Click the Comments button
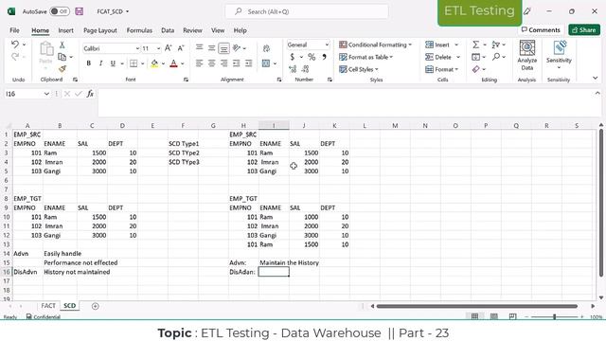 pyautogui.click(x=541, y=29)
